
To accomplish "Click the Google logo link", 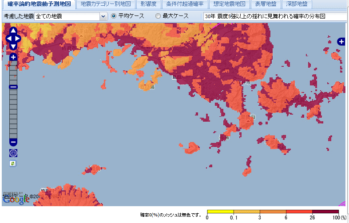I will tap(16, 199).
